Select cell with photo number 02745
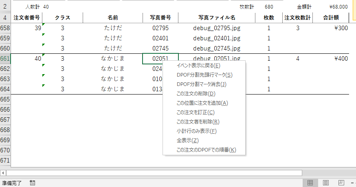356x187 pixels. click(x=160, y=48)
